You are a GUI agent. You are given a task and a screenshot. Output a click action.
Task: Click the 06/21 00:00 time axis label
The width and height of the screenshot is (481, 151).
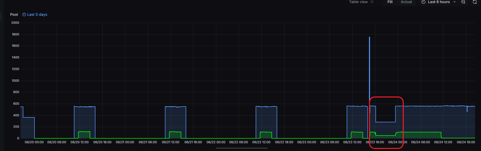[x=125, y=142]
